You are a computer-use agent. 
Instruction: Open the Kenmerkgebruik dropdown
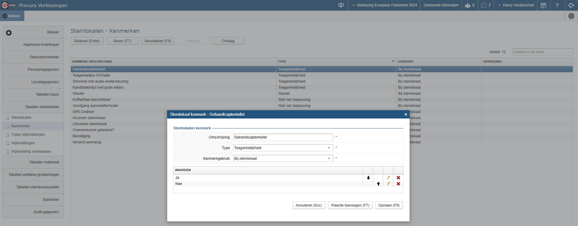tap(283, 158)
